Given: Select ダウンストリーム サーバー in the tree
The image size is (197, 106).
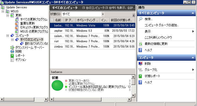Looking at the screenshot, I should coord(30,48).
